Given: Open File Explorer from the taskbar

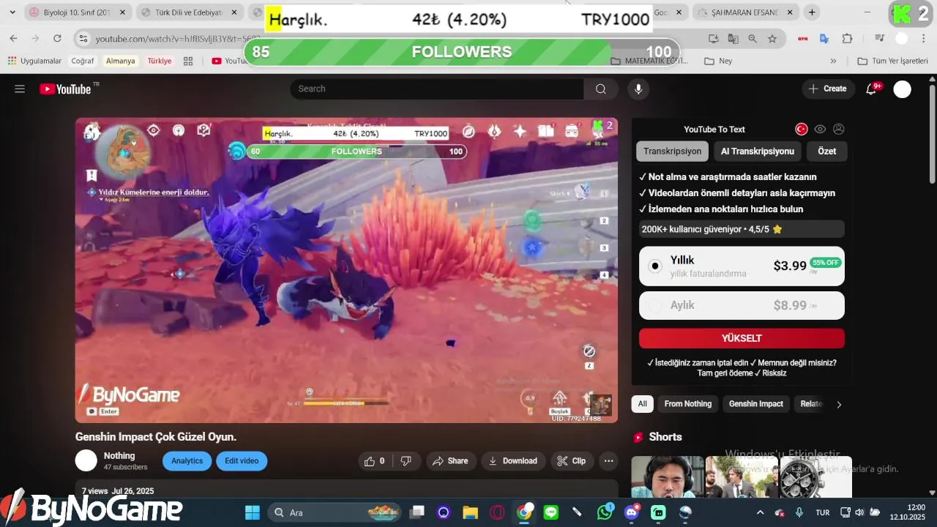Looking at the screenshot, I should tap(470, 512).
